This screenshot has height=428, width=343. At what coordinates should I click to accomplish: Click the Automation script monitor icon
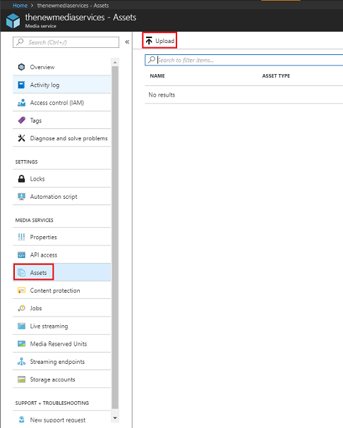(21, 197)
